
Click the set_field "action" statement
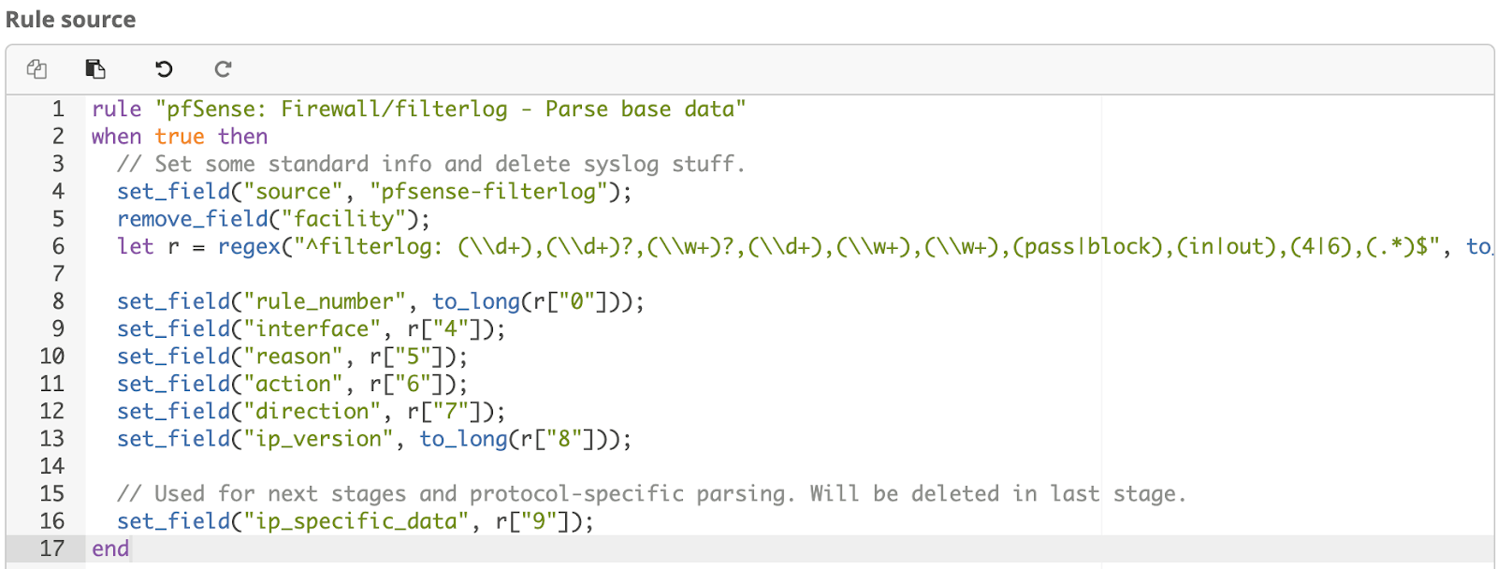292,384
